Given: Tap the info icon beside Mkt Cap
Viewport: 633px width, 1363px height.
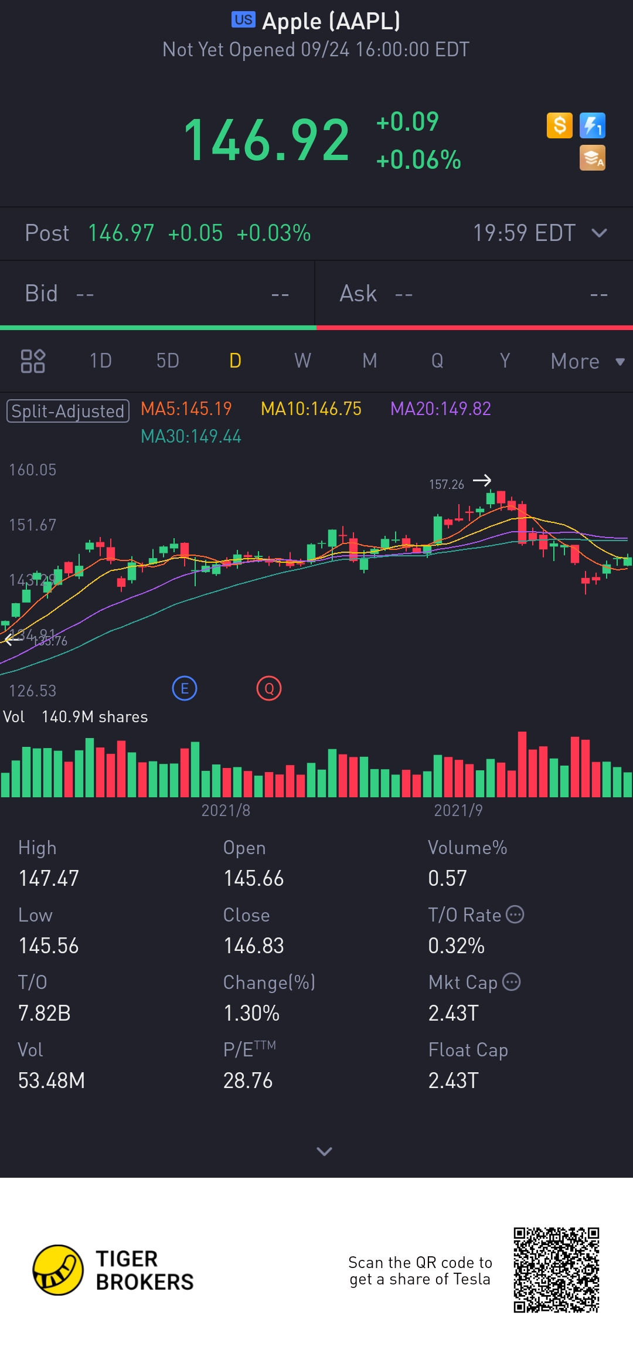Looking at the screenshot, I should 512,982.
